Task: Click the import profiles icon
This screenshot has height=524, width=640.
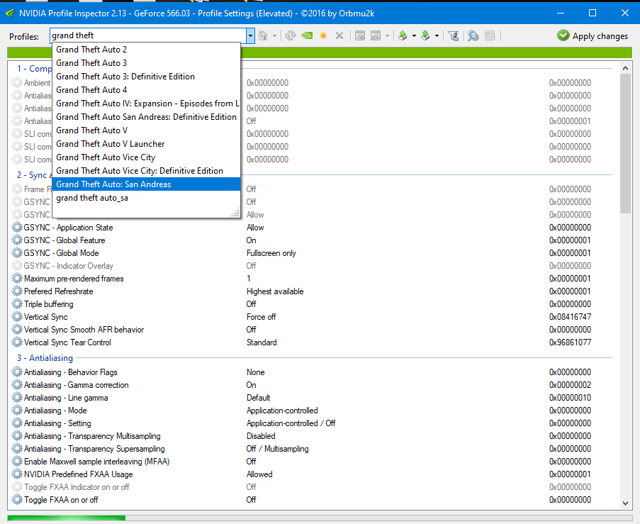Action: coord(425,35)
